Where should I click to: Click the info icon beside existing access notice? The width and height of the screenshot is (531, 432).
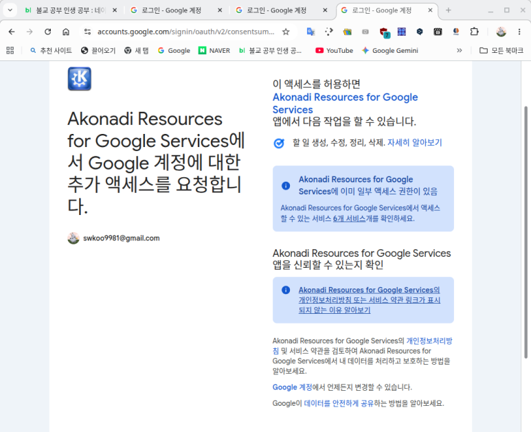(286, 185)
